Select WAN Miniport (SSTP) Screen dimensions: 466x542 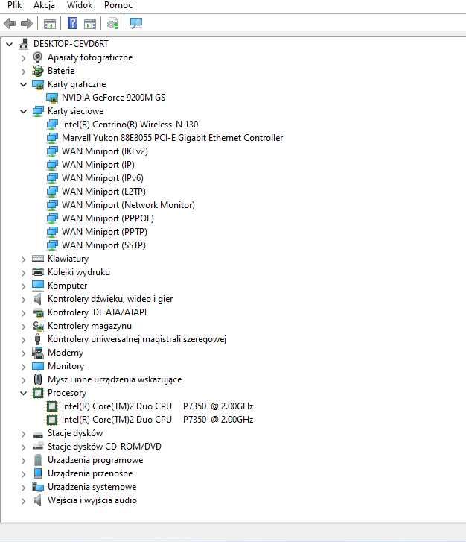(x=103, y=245)
